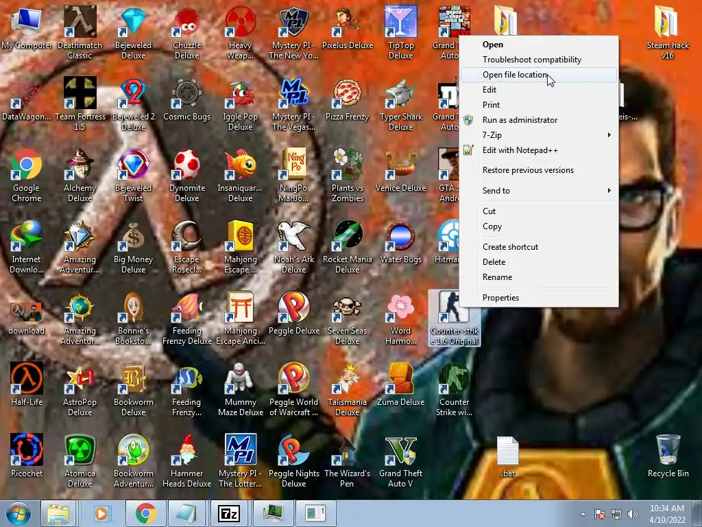The height and width of the screenshot is (527, 702).
Task: Click the Mummy Maze Deluxe icon
Action: point(241,378)
